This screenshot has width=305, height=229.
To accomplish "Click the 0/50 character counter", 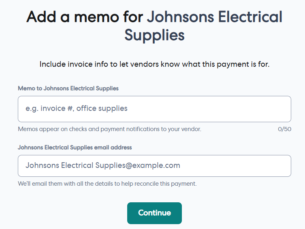I will [284, 129].
